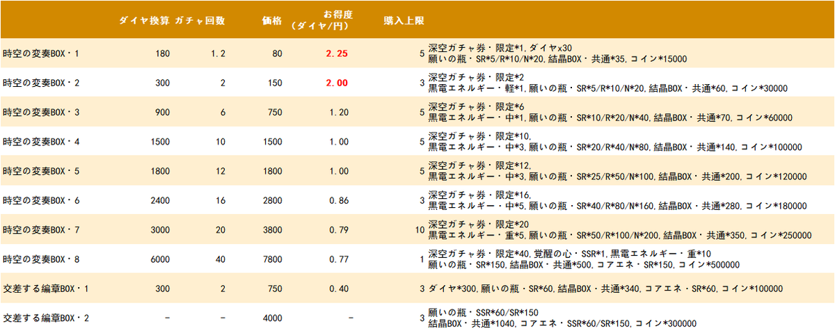Click the 0.40 value for 交差する編章BOX・1
This screenshot has width=835, height=333.
pyautogui.click(x=337, y=289)
